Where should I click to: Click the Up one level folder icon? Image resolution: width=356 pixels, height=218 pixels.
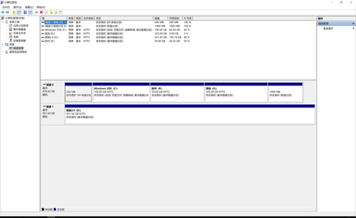pyautogui.click(x=14, y=12)
